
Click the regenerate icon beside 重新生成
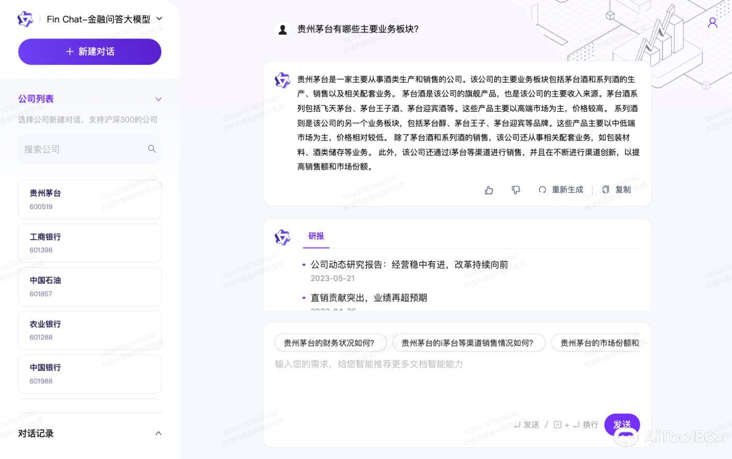point(542,190)
